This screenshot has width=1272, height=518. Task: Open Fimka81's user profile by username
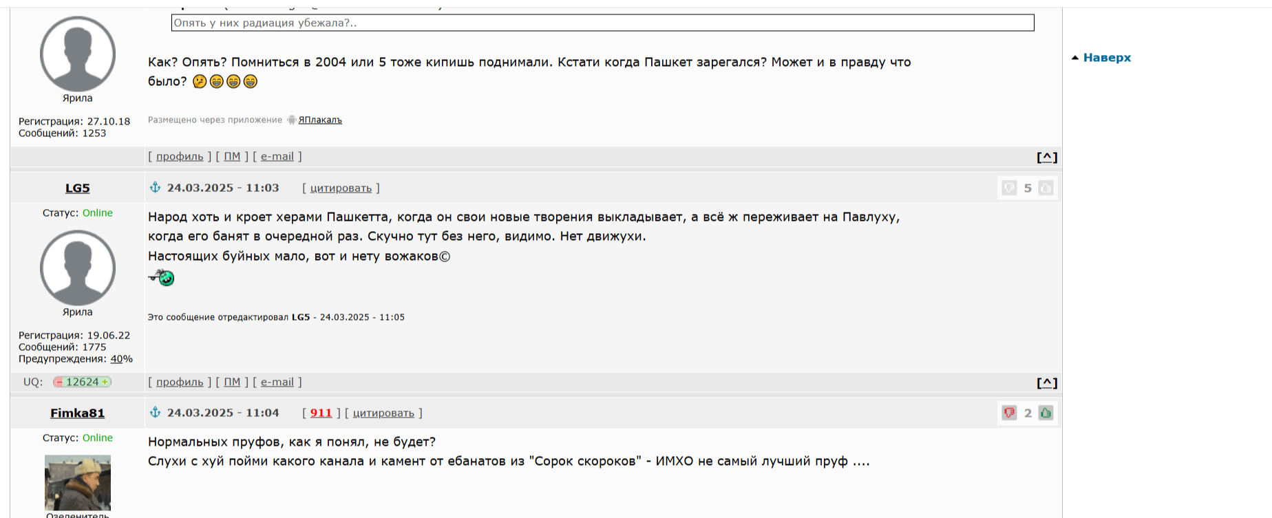pos(78,413)
